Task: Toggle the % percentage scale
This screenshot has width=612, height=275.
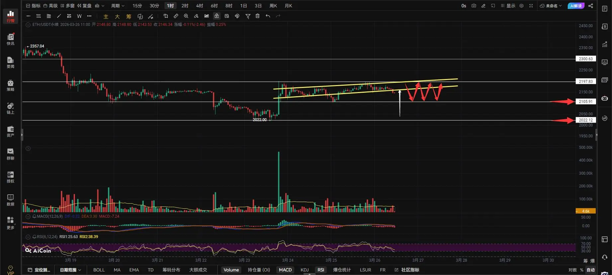Action: 581,270
